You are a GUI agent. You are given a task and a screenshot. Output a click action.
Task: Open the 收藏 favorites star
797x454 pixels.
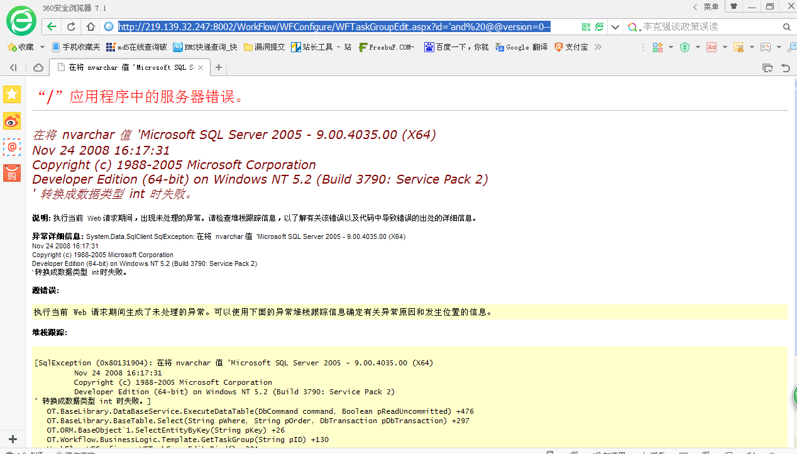pos(20,47)
